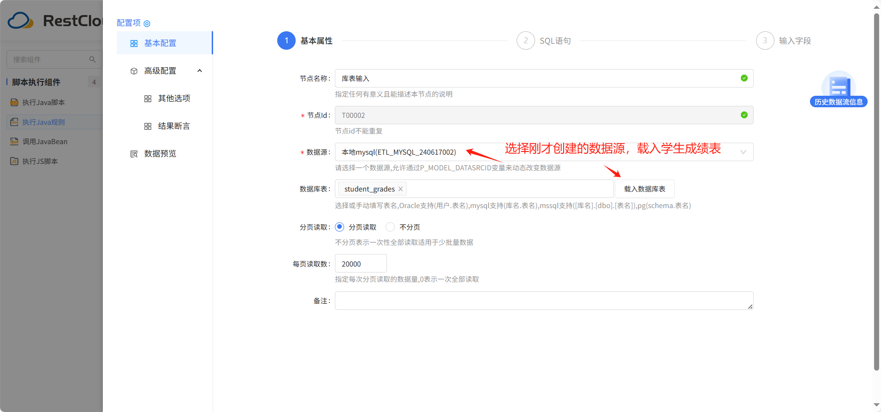Click the target icon next to 配置项
The width and height of the screenshot is (881, 412).
[x=147, y=23]
